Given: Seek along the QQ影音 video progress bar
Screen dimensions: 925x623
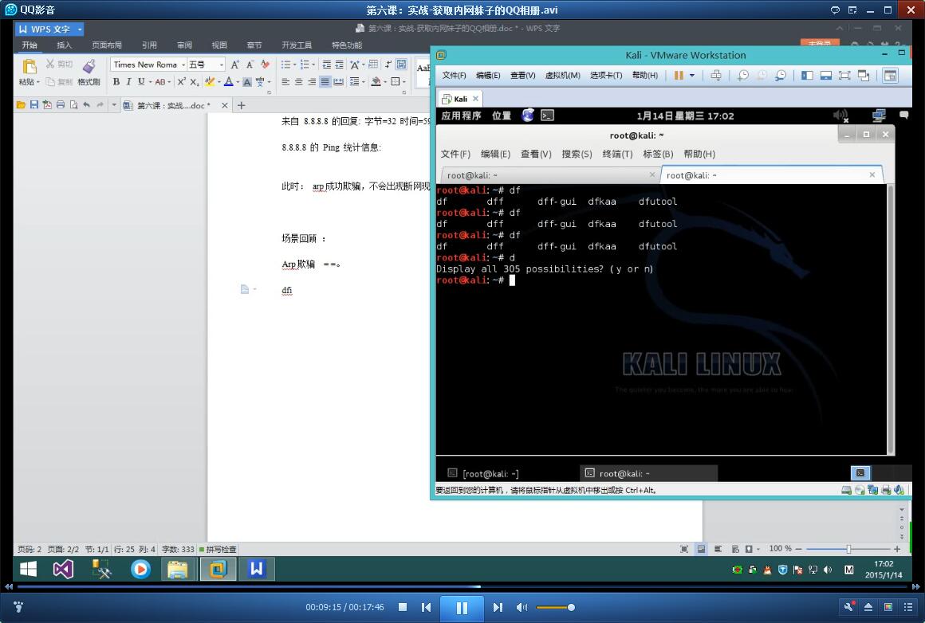Looking at the screenshot, I should [x=462, y=586].
